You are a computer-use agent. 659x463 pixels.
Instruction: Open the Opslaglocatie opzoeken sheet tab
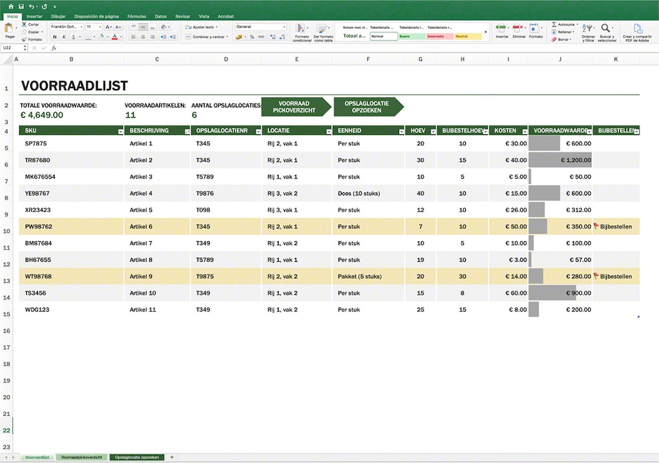[x=136, y=457]
